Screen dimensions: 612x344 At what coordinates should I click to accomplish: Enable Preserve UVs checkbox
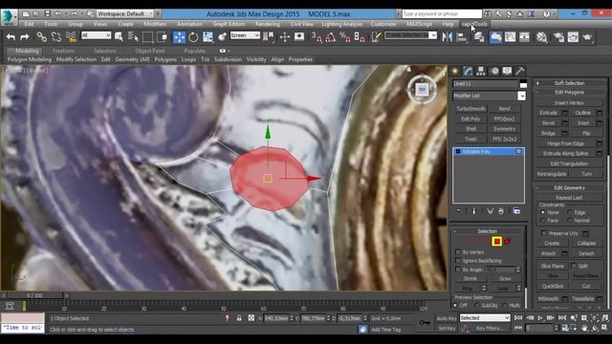[x=544, y=233]
